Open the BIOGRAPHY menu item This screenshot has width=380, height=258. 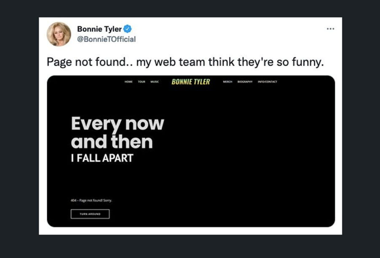click(x=245, y=82)
